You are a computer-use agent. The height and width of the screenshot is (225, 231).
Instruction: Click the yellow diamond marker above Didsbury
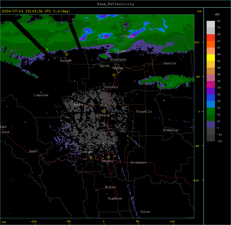pyautogui.click(x=104, y=111)
